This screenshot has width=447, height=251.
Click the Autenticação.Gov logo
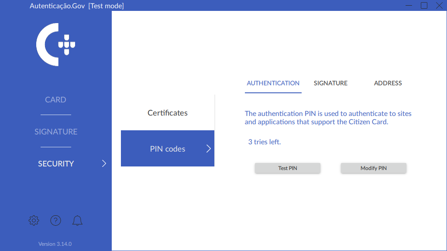click(55, 44)
